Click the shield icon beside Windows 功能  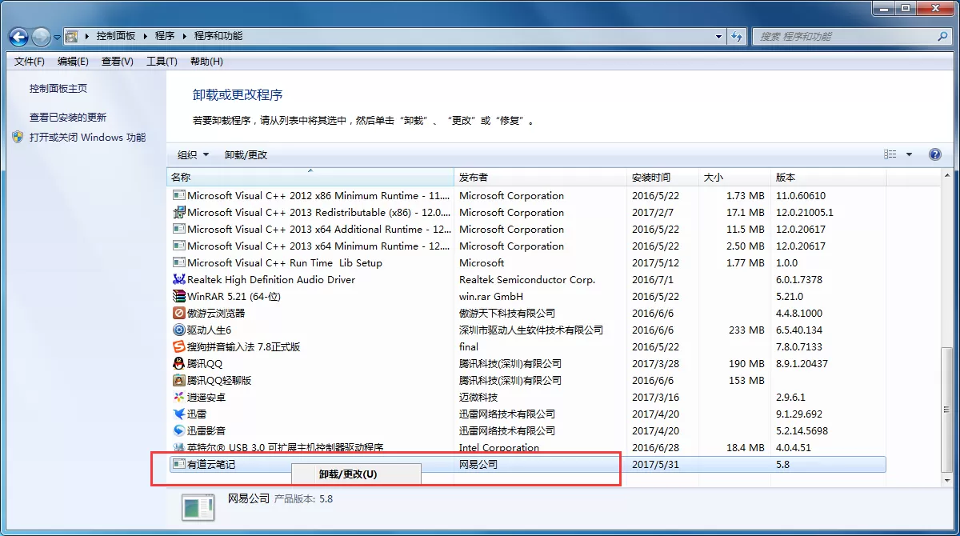18,137
